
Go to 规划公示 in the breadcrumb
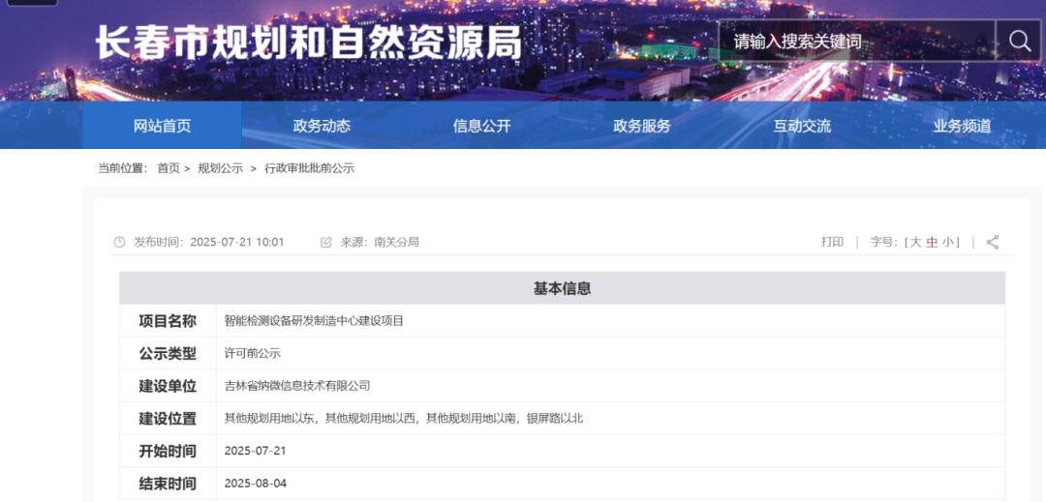[x=221, y=168]
